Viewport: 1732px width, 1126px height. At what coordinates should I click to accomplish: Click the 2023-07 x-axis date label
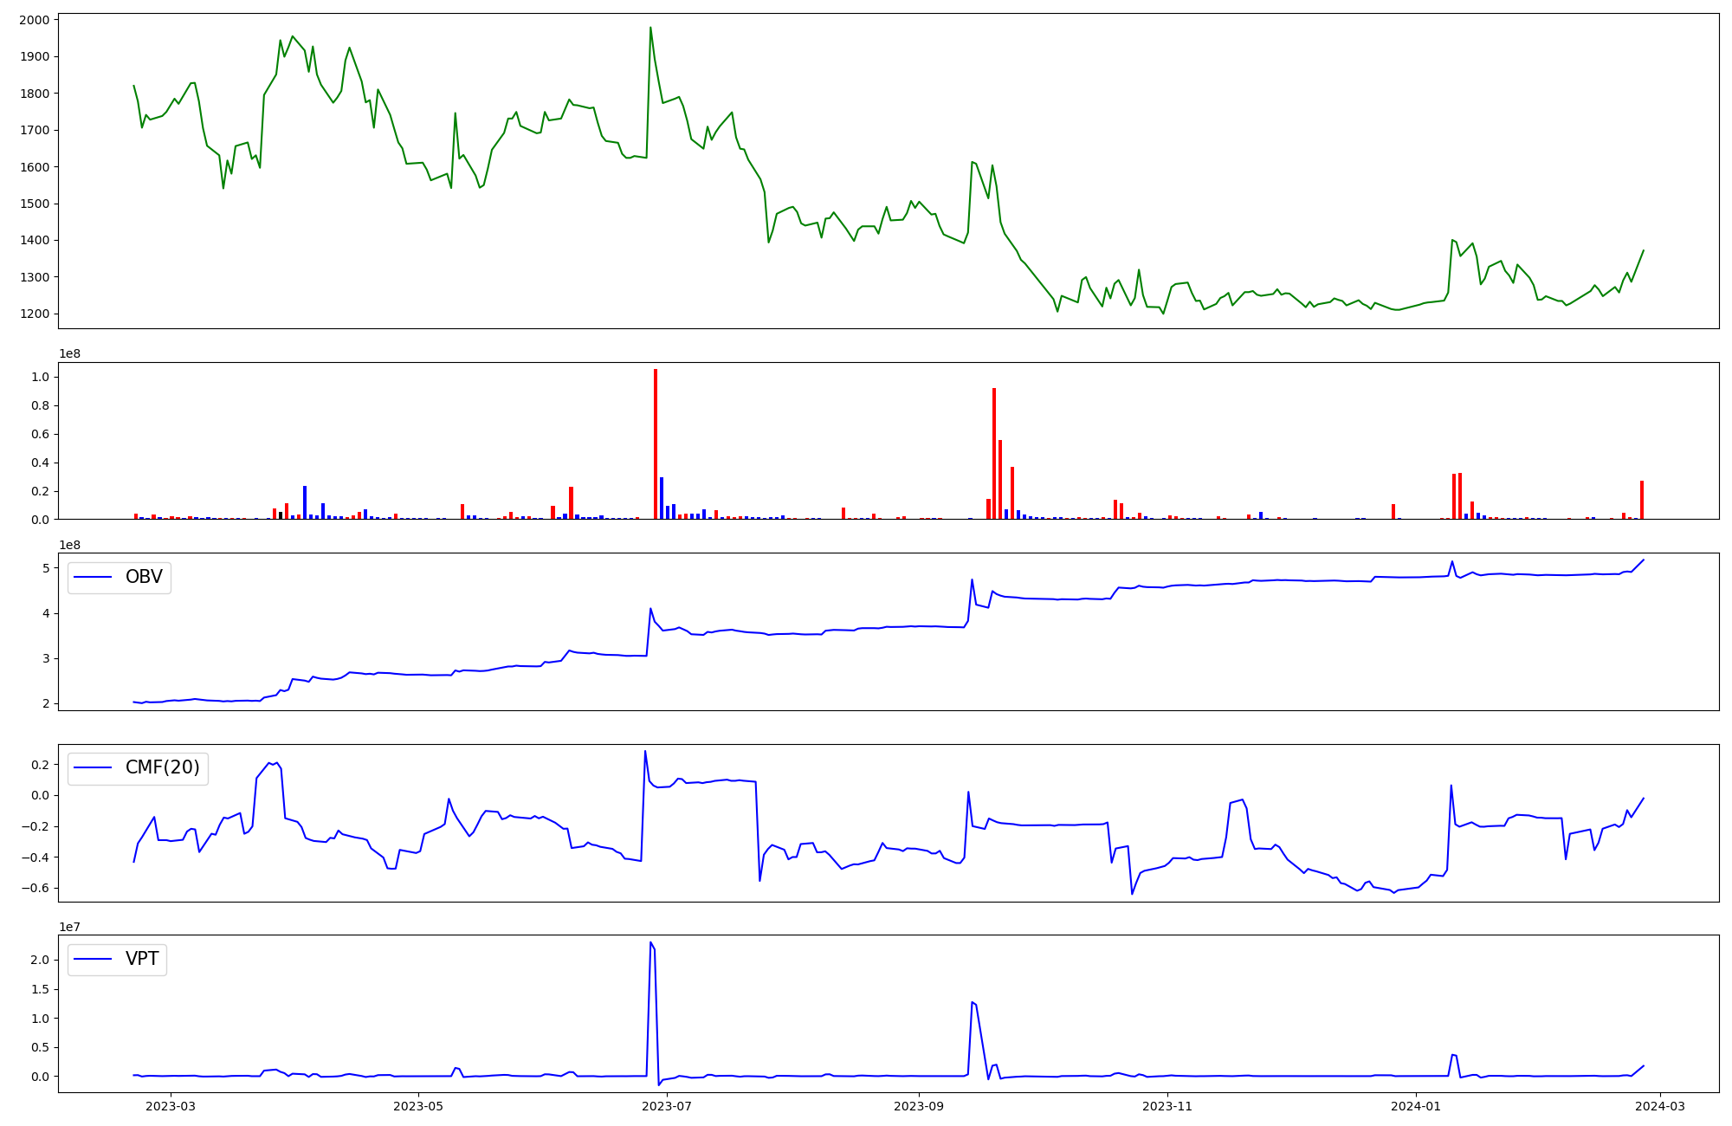[668, 1105]
